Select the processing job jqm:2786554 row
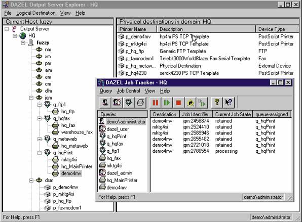Screen dimensions: 302x222 coord(221,151)
